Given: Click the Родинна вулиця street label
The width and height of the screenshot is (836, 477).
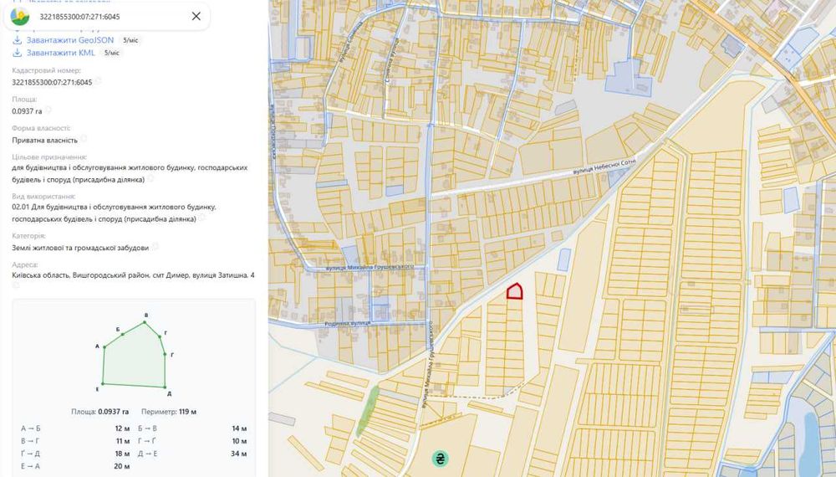Looking at the screenshot, I should click(x=348, y=323).
